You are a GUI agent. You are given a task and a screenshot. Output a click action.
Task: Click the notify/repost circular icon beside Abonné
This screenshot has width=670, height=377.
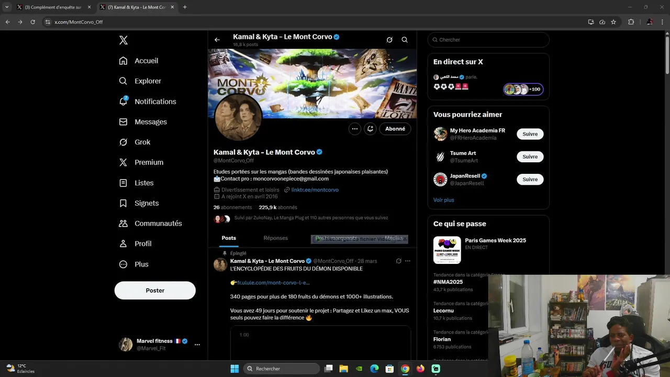[x=370, y=129]
